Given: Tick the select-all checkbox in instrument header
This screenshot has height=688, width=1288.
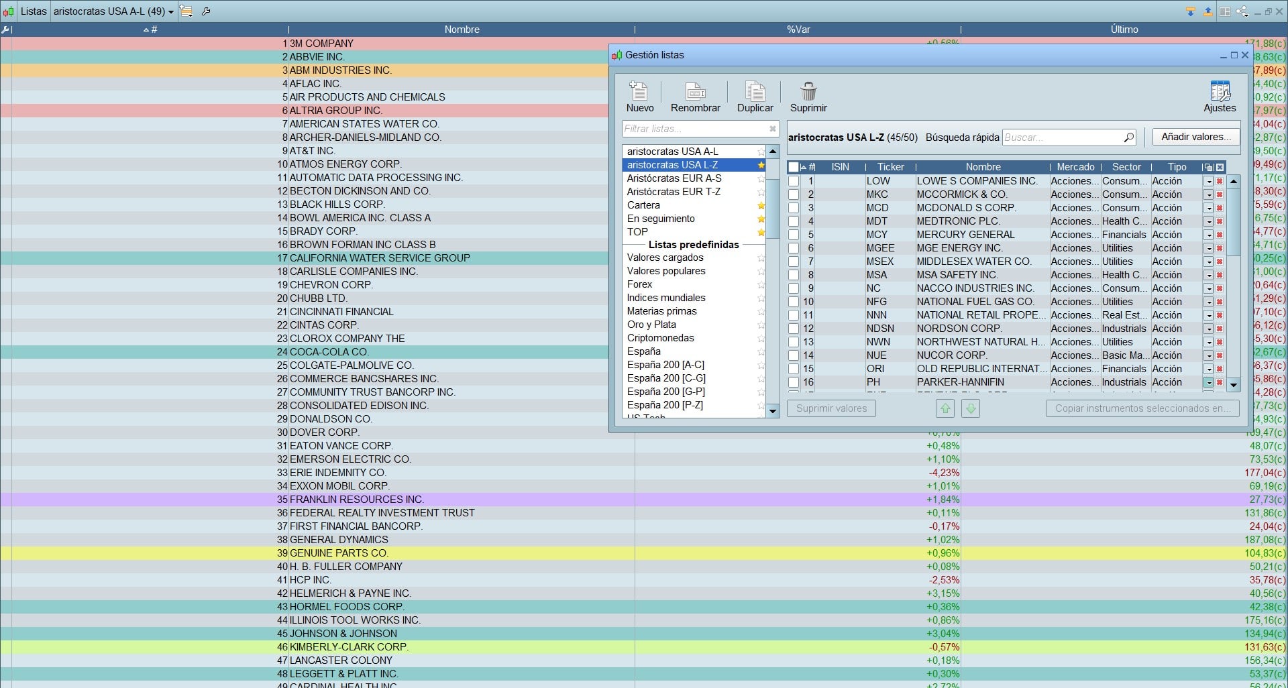Looking at the screenshot, I should [794, 167].
